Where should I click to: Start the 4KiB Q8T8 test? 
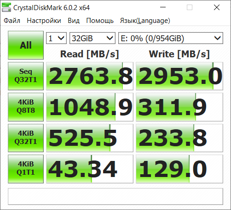coord(26,107)
